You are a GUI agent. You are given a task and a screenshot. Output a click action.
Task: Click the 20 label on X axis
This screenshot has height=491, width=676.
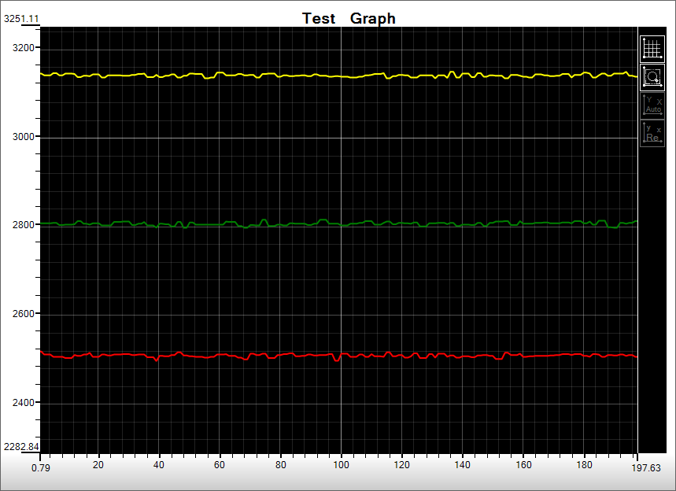[98, 465]
